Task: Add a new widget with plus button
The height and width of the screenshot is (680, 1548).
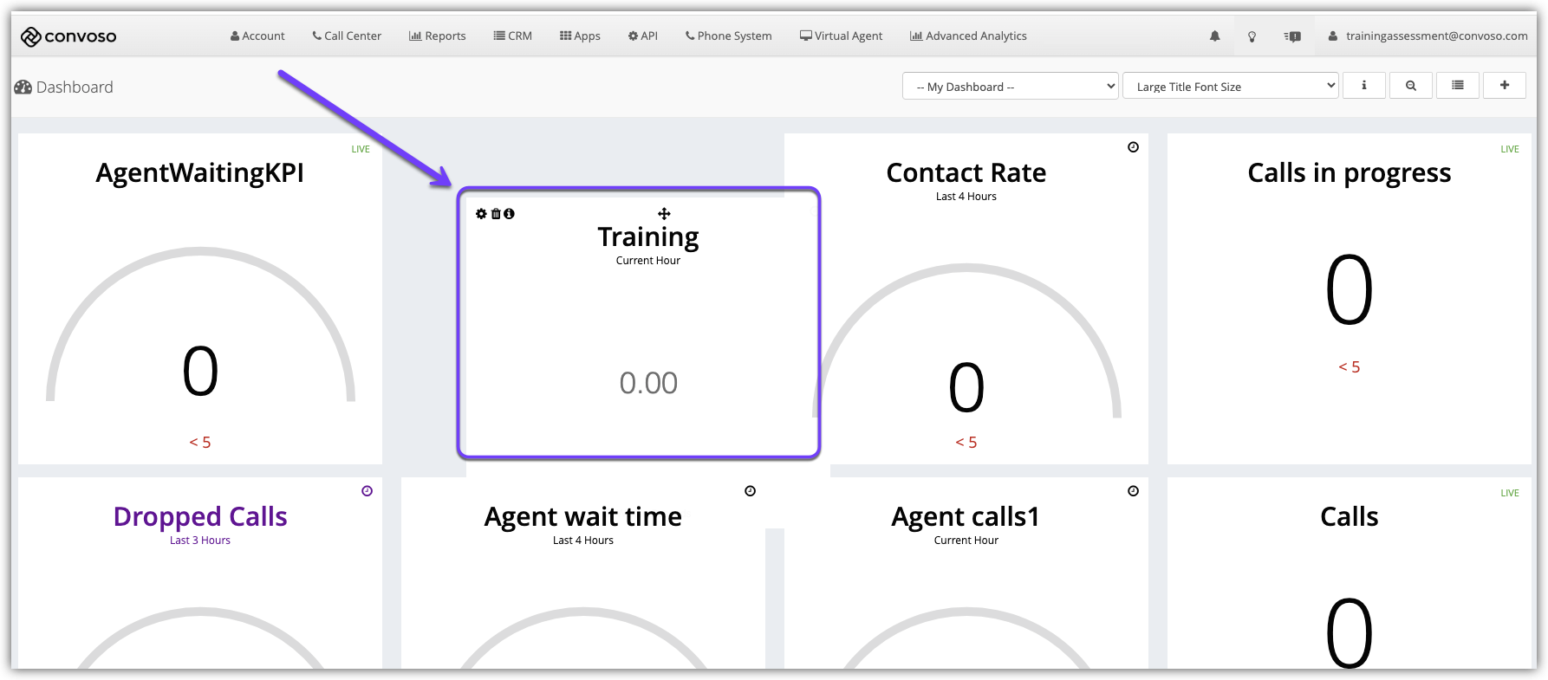Action: [1504, 86]
